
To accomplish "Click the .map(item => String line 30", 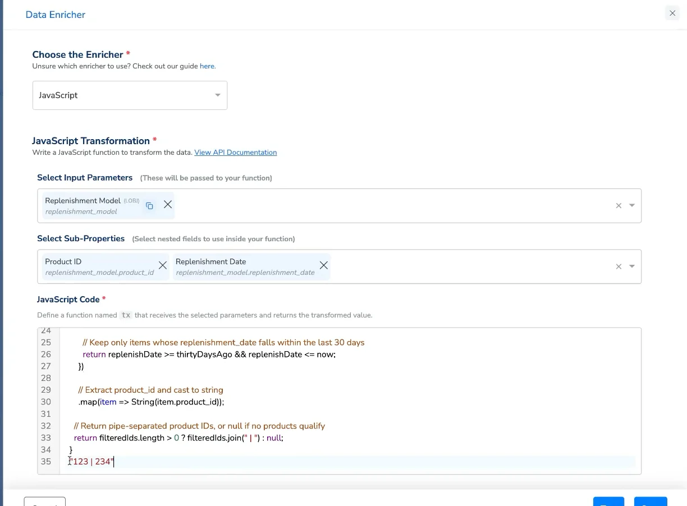I will click(151, 402).
